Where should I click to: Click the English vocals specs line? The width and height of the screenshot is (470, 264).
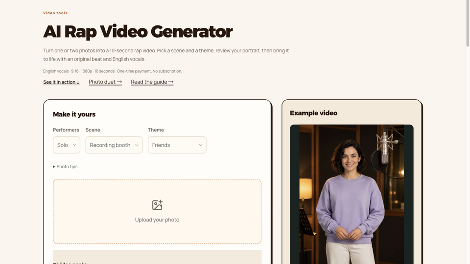pyautogui.click(x=113, y=71)
